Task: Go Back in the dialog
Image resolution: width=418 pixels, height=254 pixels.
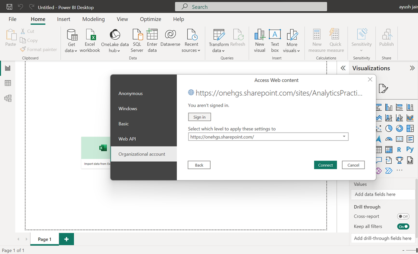Action: (199, 165)
